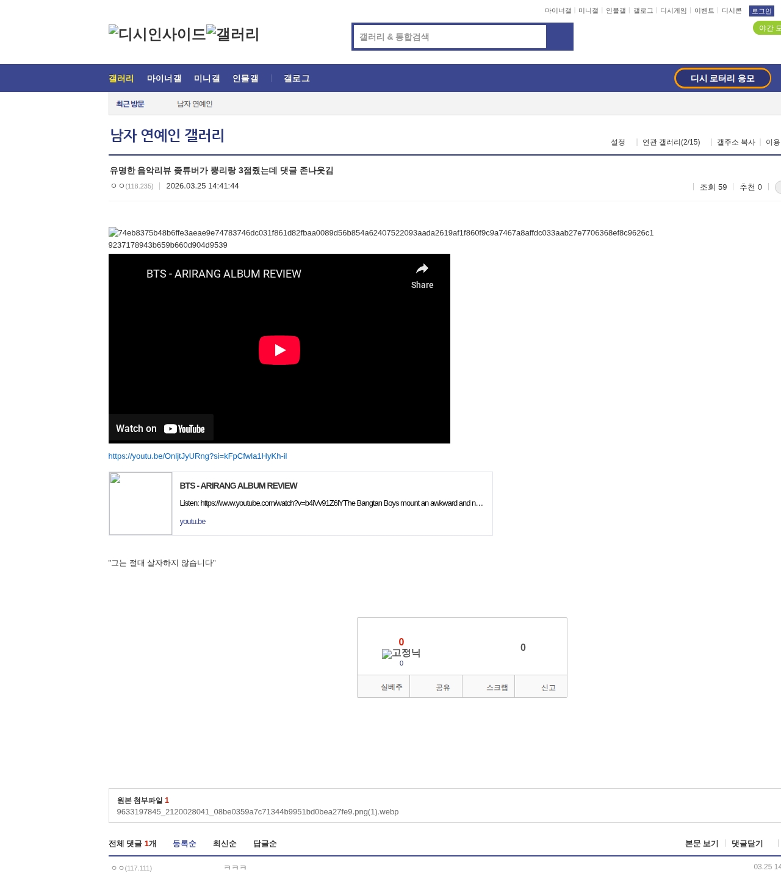Screen dimensions: 781x876
Task: Click into the 갤러리 & 통합검색 search field
Action: (x=450, y=37)
